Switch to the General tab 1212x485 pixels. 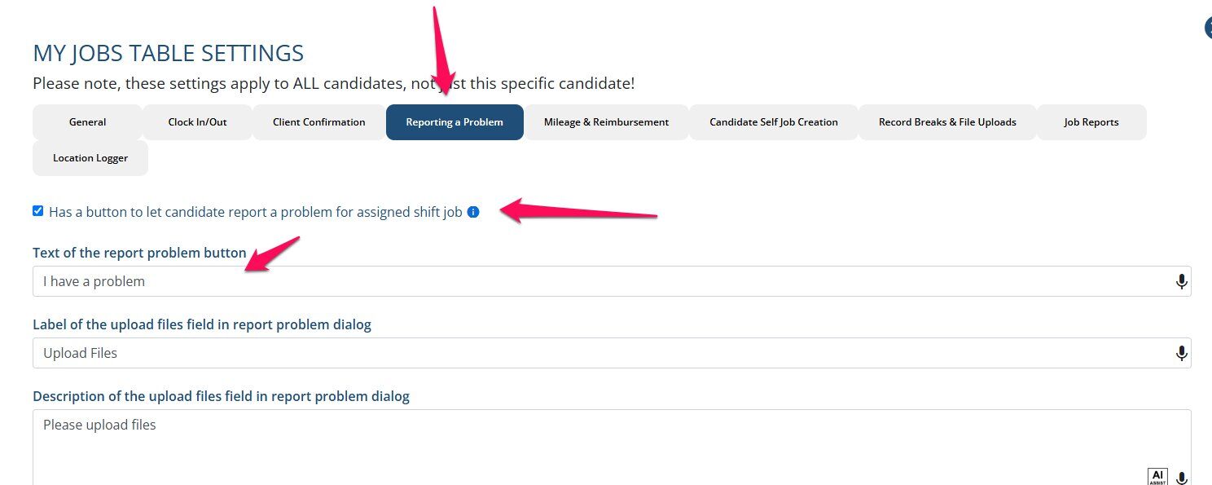click(x=87, y=121)
